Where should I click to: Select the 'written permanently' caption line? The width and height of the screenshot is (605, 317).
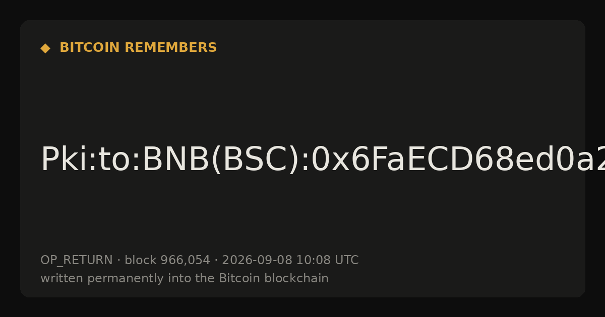coord(185,279)
